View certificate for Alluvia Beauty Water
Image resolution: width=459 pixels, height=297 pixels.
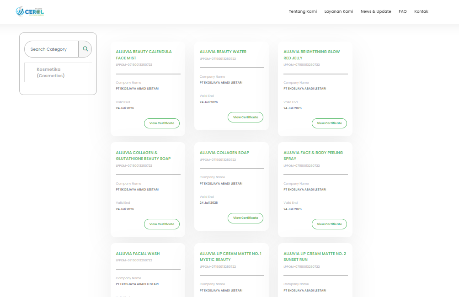246,117
